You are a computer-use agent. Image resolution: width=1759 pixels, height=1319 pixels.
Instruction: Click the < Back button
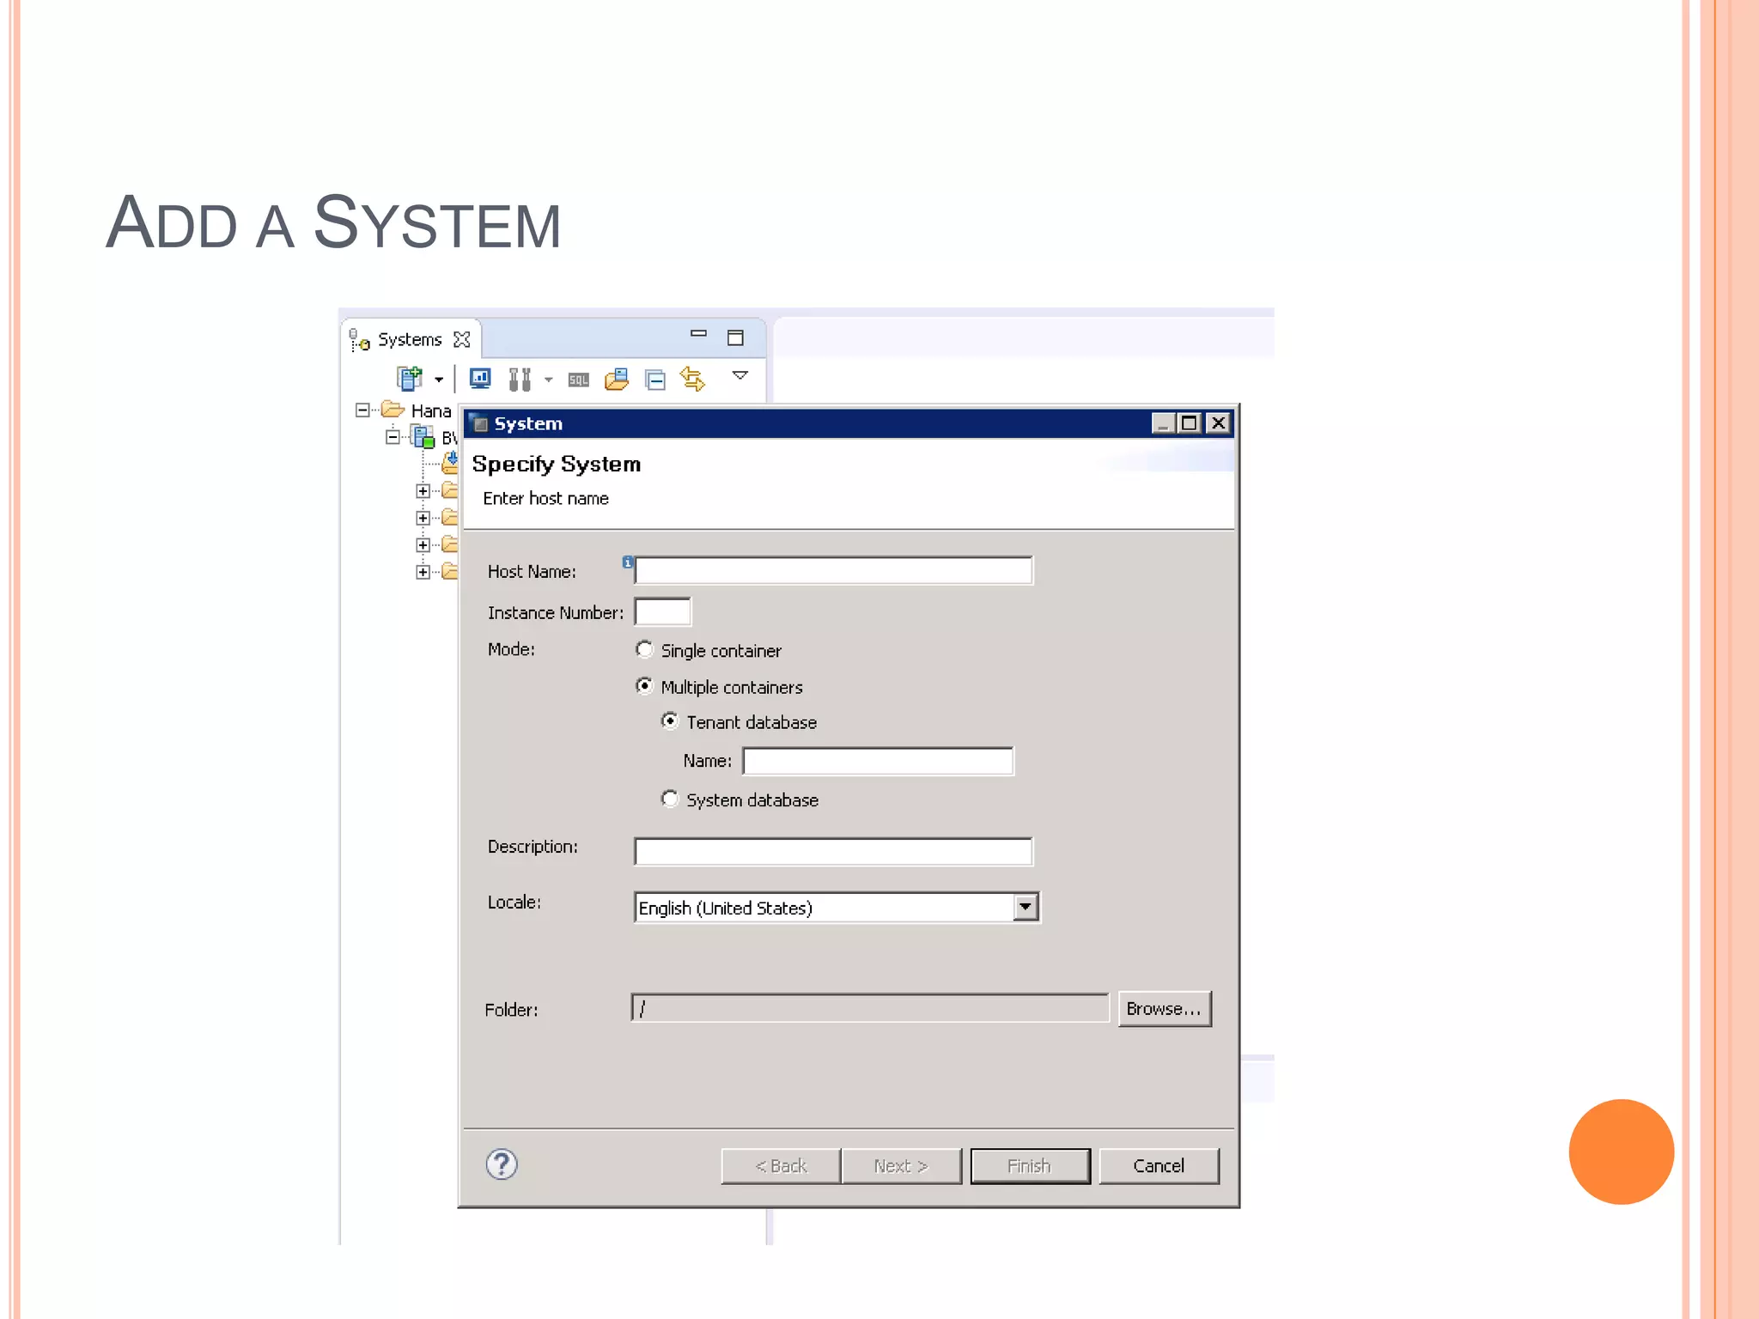[781, 1166]
